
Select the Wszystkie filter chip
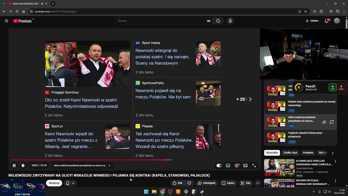(x=272, y=153)
